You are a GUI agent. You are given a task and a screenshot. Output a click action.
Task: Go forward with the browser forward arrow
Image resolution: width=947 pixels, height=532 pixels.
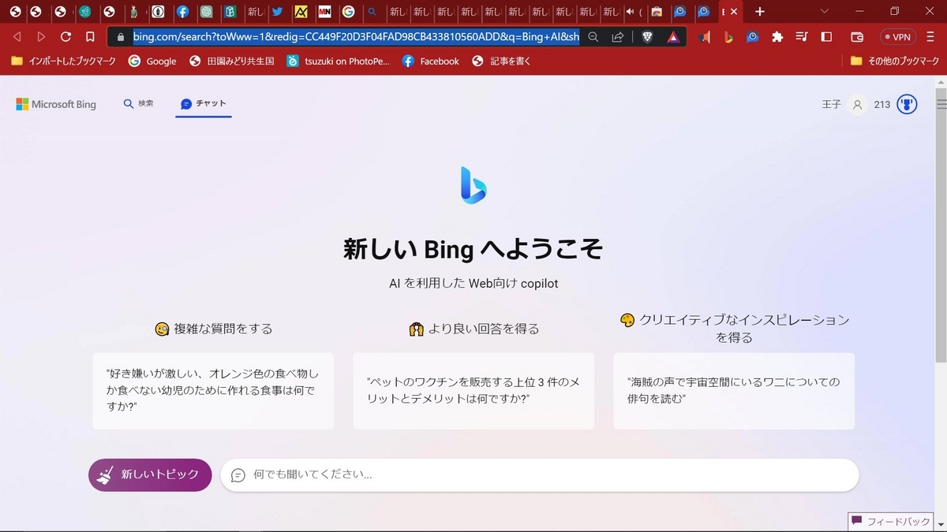(x=41, y=37)
